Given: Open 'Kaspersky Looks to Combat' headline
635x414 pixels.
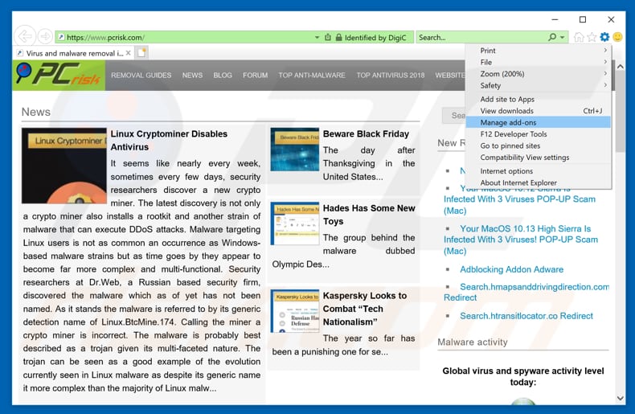Looking at the screenshot, I should (364, 309).
